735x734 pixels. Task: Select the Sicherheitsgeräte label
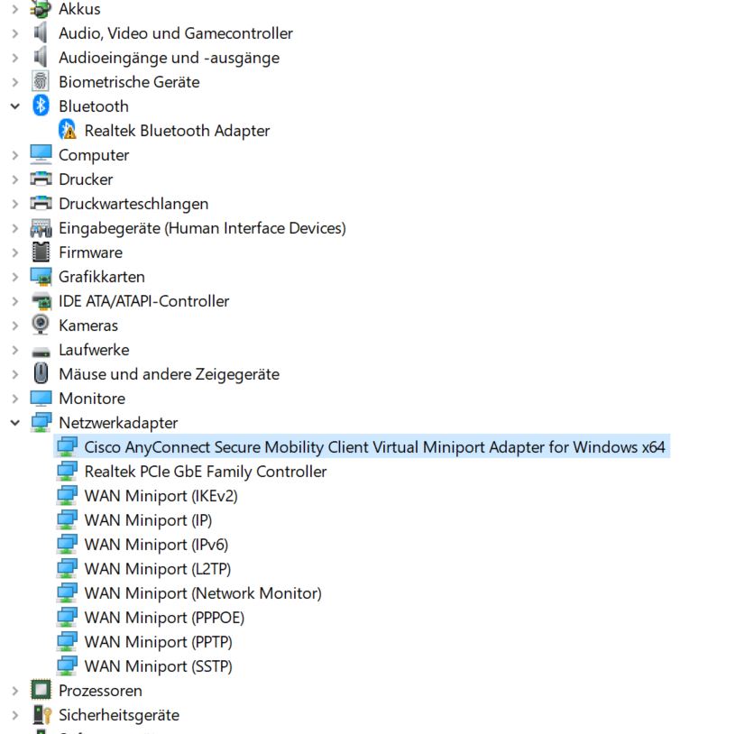[x=119, y=715]
